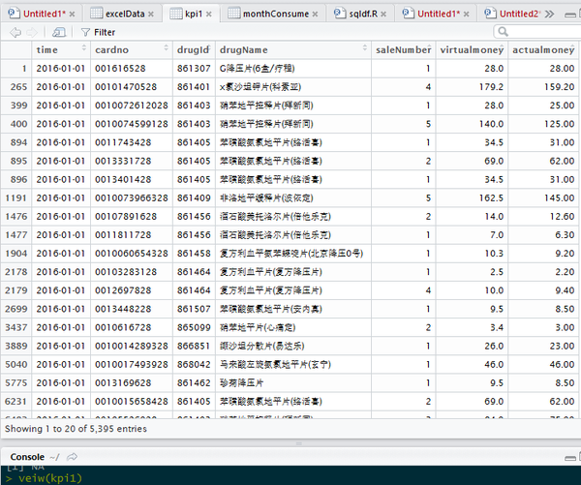
Task: Select cardno 00107891628 cell
Action: pos(132,217)
